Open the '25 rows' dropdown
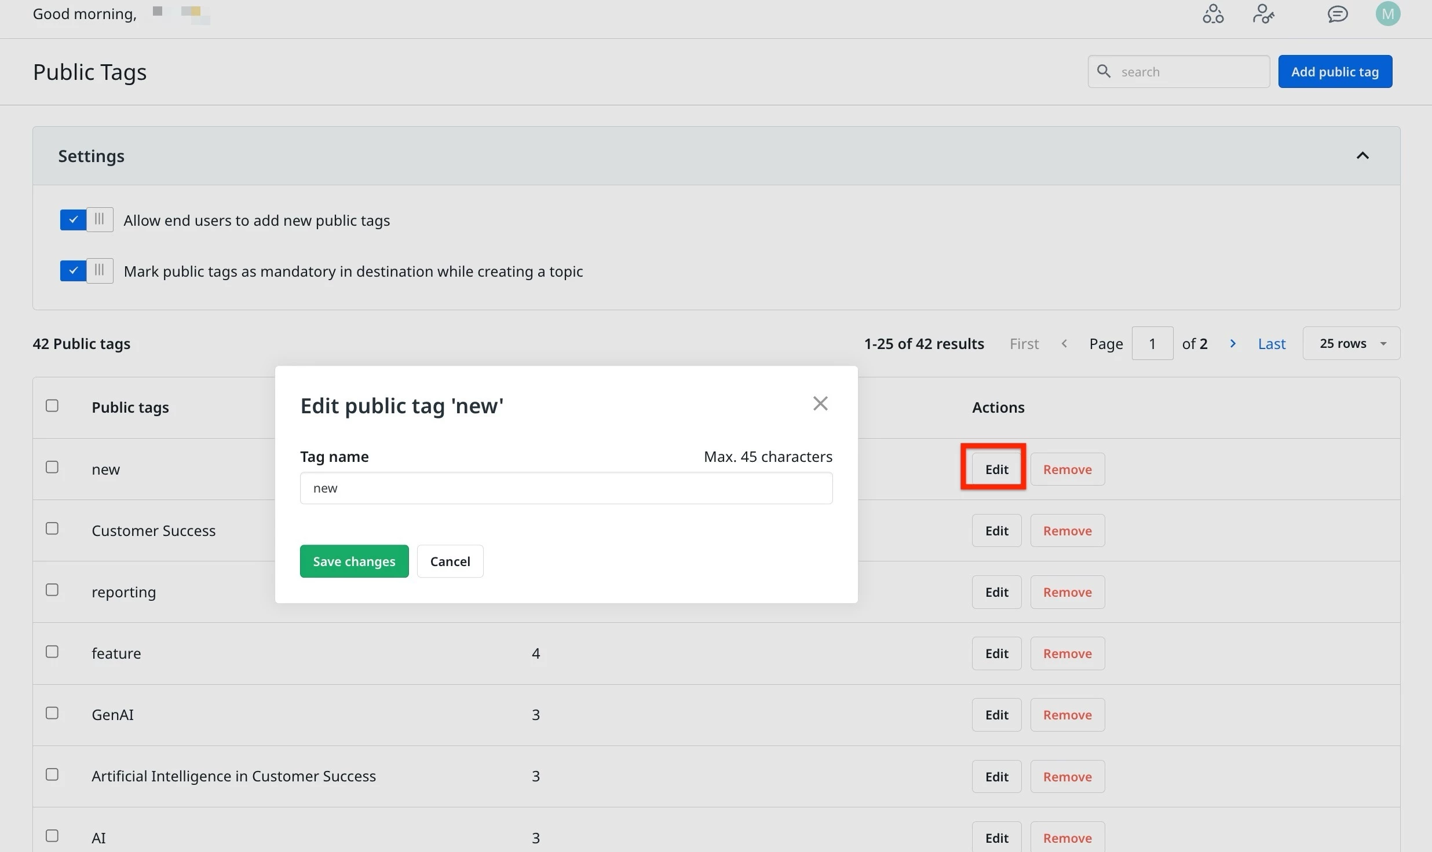This screenshot has width=1432, height=852. pyautogui.click(x=1351, y=344)
